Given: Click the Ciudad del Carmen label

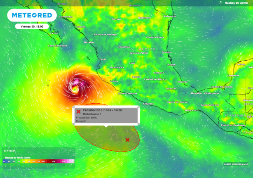Looking at the screenshot, I should click(222, 87).
